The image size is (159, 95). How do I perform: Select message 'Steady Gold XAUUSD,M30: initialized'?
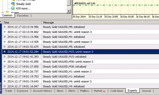point(64,67)
